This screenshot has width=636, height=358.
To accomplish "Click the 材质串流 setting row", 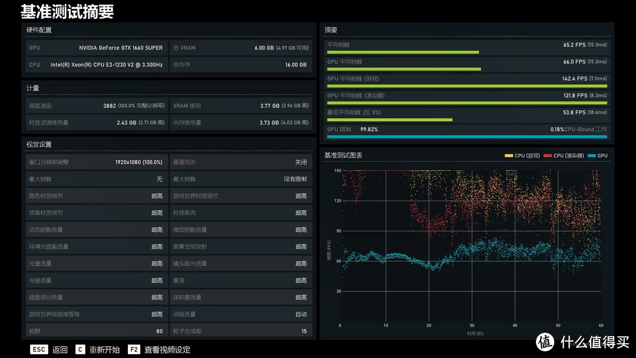I will point(241,213).
